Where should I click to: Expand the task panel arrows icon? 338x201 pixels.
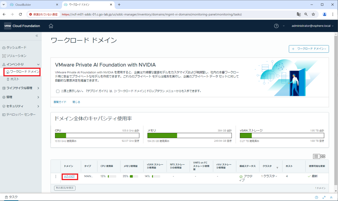coord(324,197)
